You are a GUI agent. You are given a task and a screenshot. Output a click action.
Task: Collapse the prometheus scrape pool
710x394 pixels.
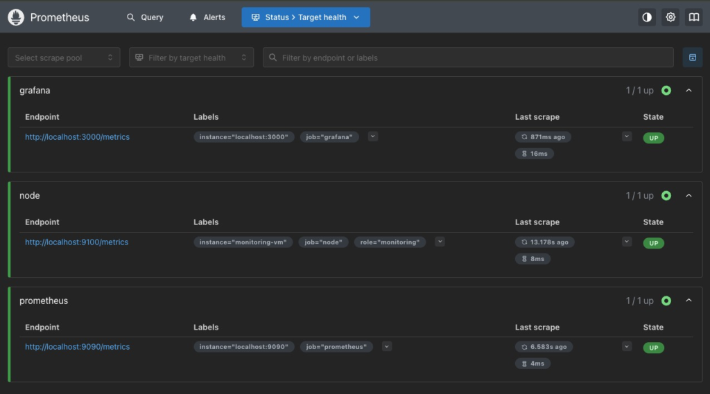click(689, 301)
